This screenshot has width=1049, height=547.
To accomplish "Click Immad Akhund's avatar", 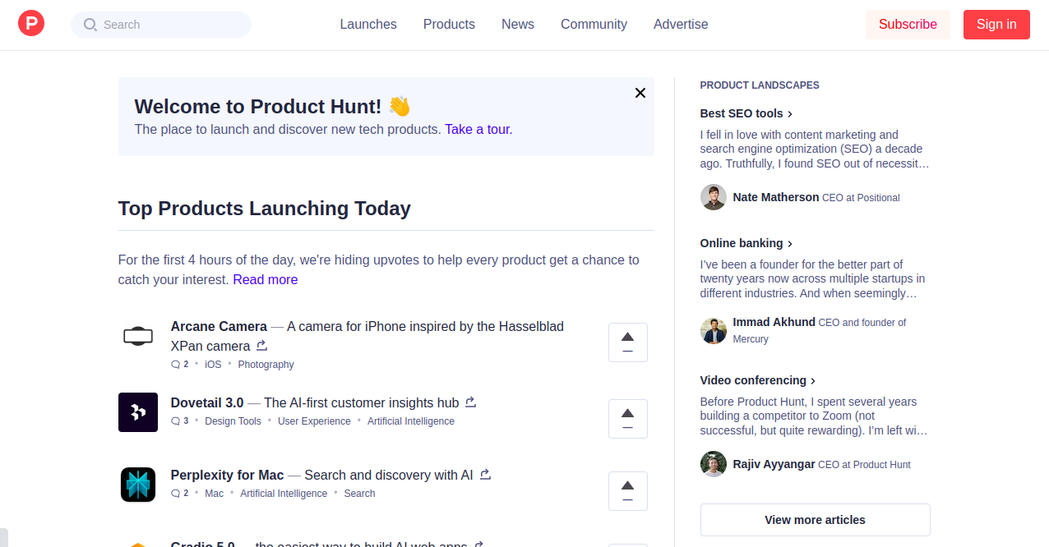I will tap(714, 330).
